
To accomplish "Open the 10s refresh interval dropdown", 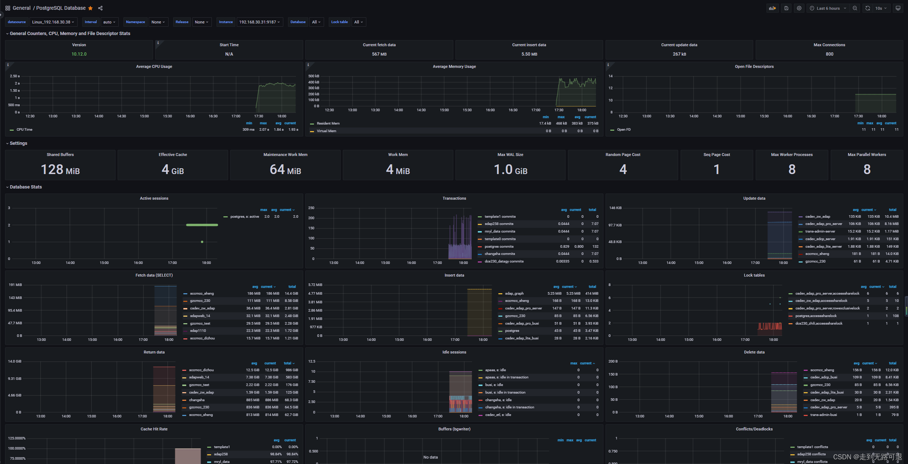I will pos(881,8).
